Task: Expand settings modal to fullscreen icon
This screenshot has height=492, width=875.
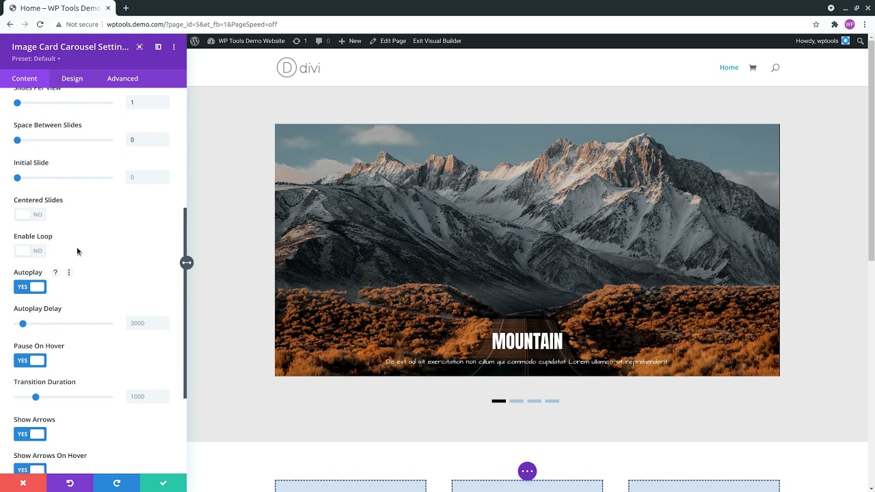Action: [139, 46]
